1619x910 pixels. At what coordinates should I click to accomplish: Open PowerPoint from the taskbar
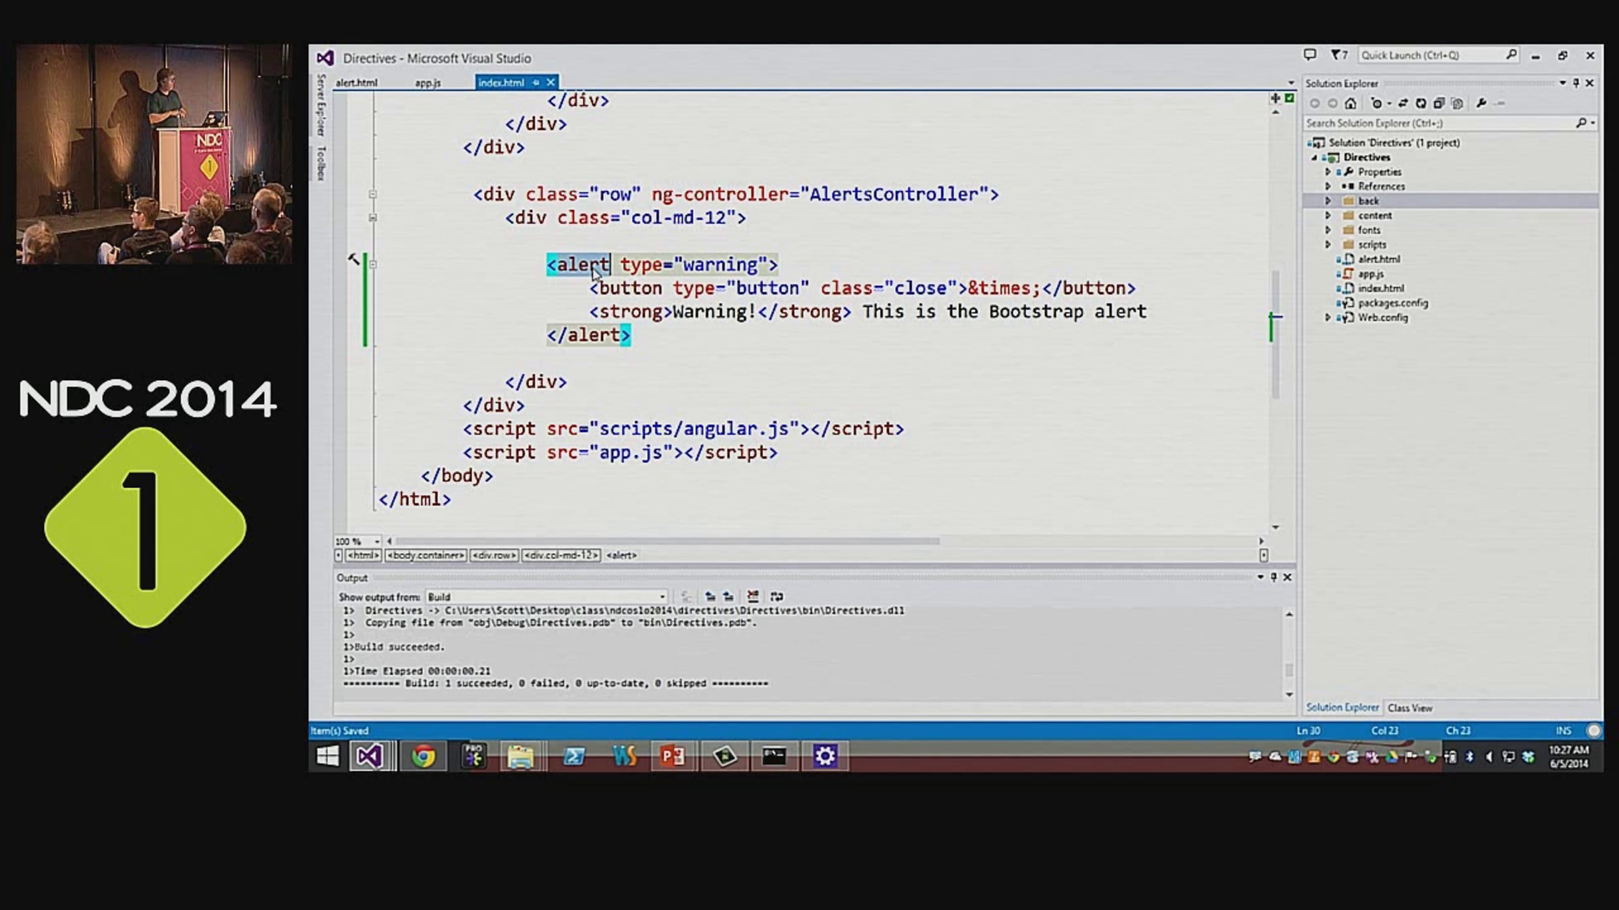pyautogui.click(x=673, y=756)
